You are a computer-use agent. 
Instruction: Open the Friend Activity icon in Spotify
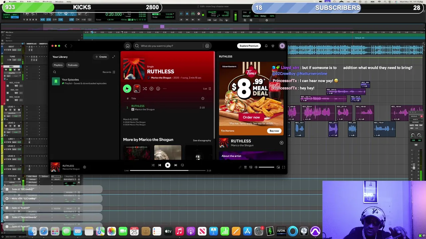point(273,46)
